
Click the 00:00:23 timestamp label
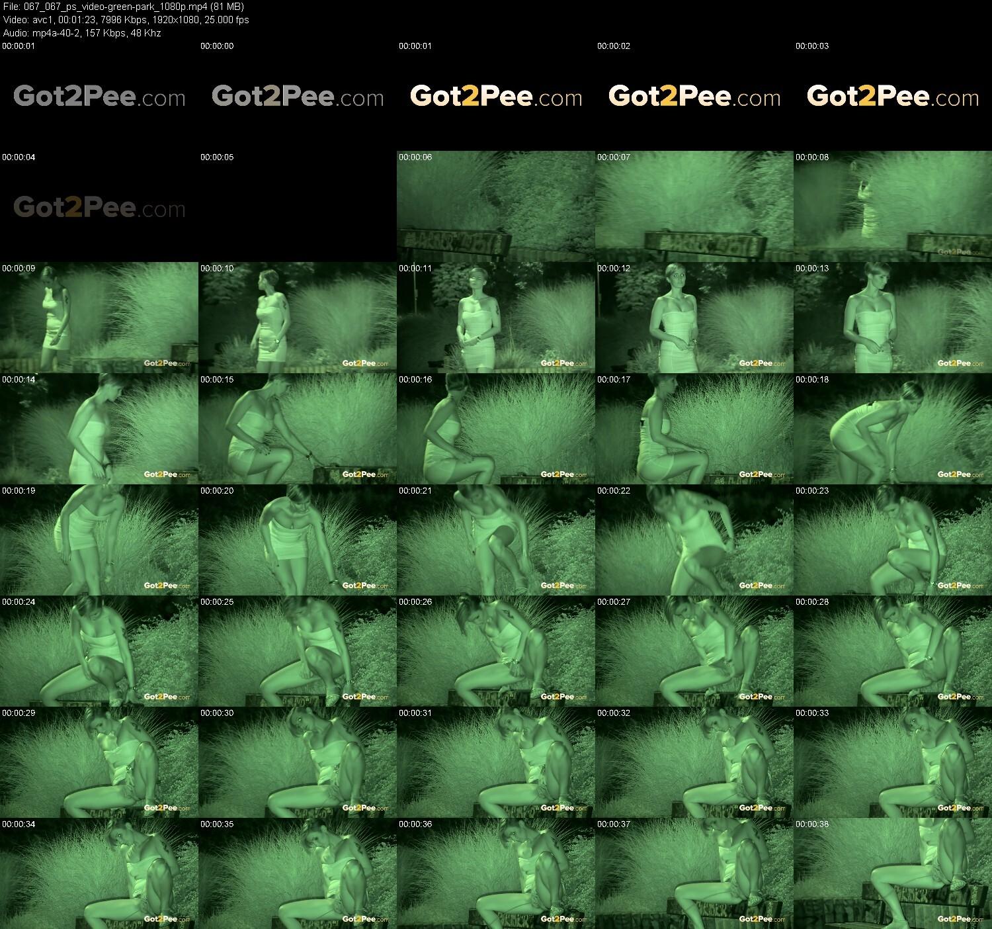pos(812,491)
